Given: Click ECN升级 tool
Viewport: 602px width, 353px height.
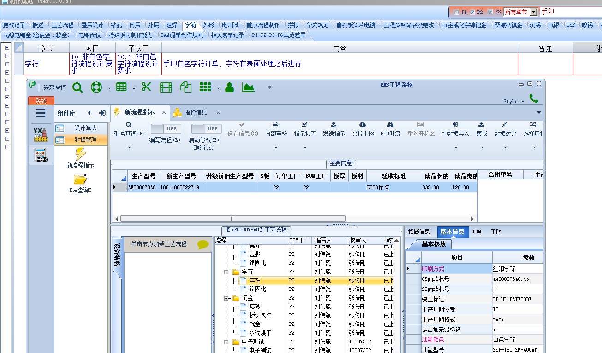Looking at the screenshot, I should point(390,129).
